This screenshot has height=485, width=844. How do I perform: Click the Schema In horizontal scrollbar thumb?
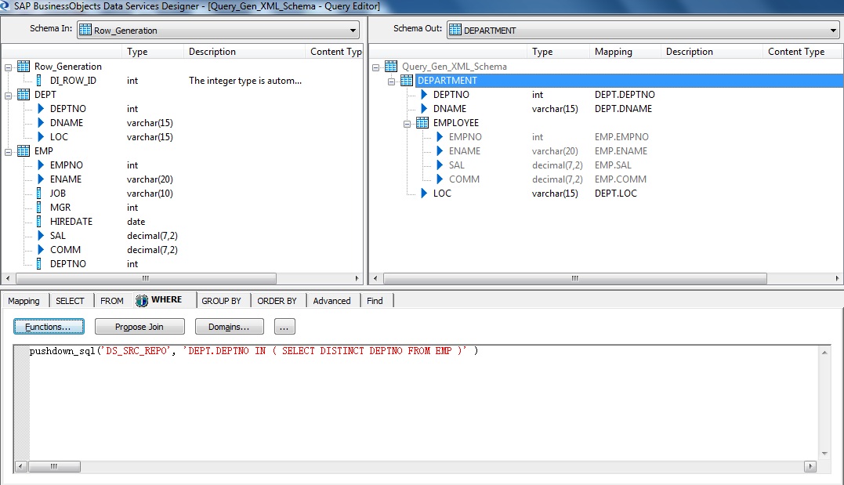pos(146,278)
